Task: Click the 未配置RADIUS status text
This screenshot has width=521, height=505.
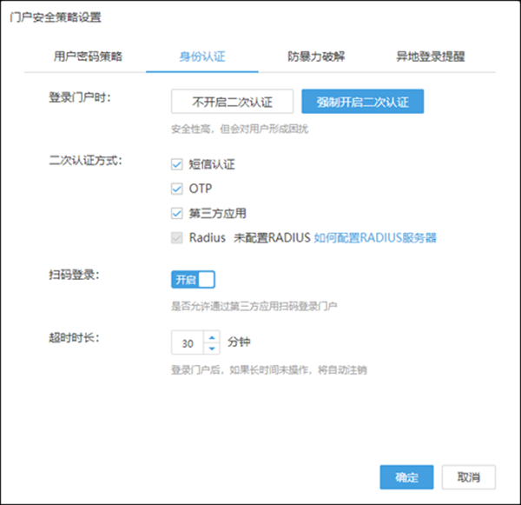Action: click(271, 236)
